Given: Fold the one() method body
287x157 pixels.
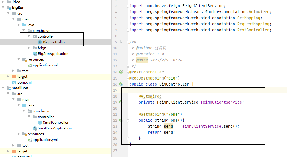Looking at the screenshot, I should click(x=128, y=121).
